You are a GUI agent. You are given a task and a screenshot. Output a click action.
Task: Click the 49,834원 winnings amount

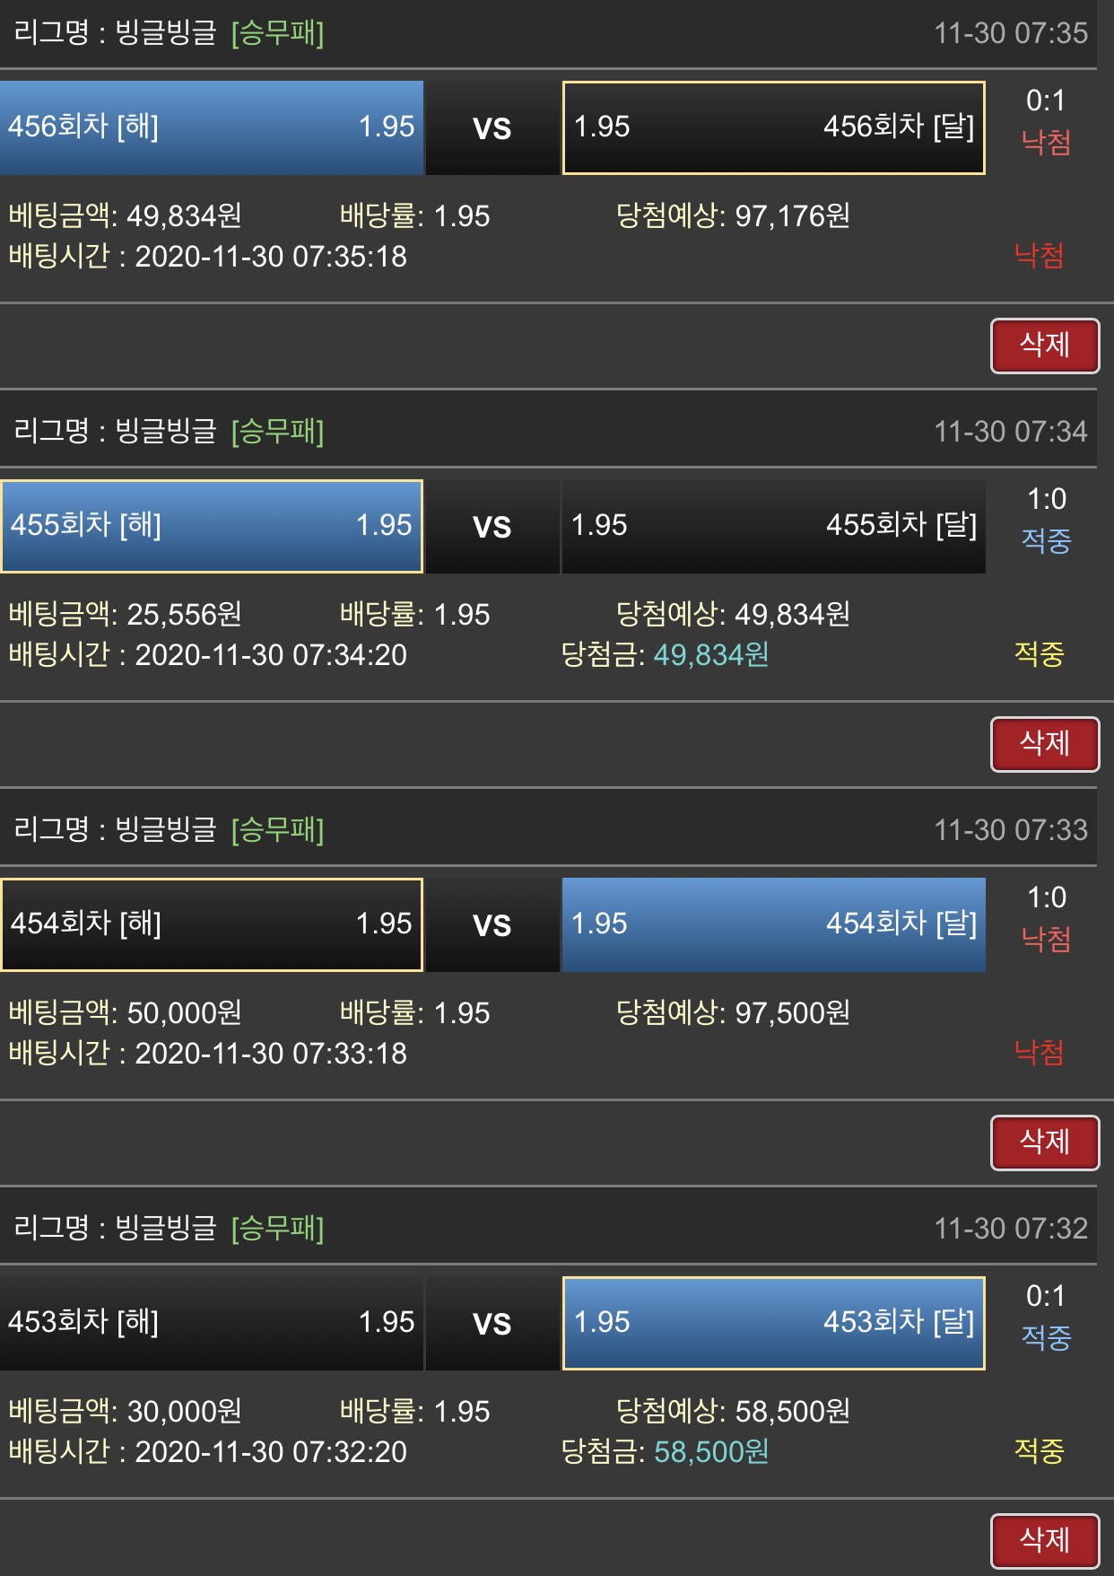click(710, 655)
